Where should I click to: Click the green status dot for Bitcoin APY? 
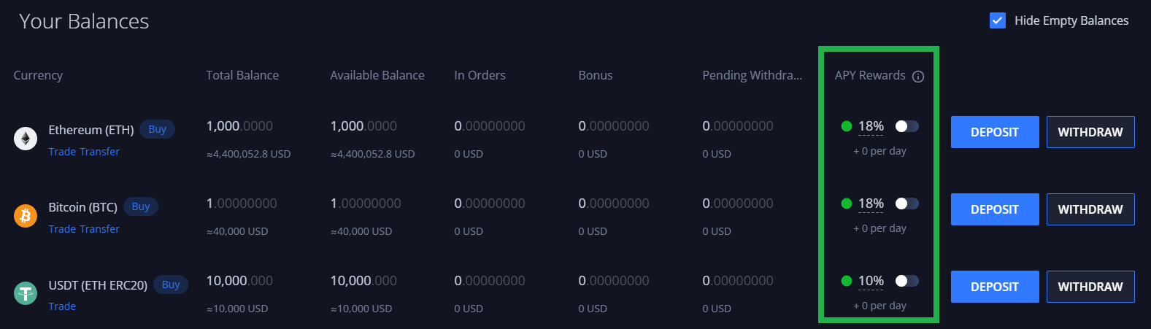[x=847, y=204]
